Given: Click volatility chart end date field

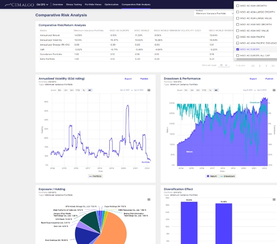Looking at the screenshot, I should click(138, 90).
